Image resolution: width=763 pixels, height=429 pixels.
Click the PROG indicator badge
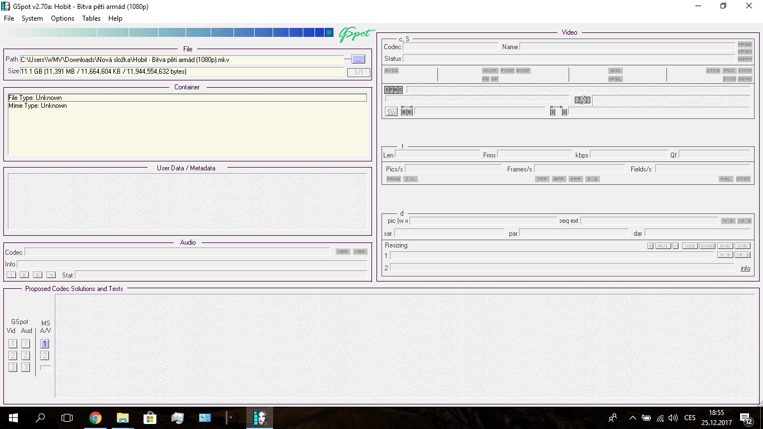coord(393,179)
